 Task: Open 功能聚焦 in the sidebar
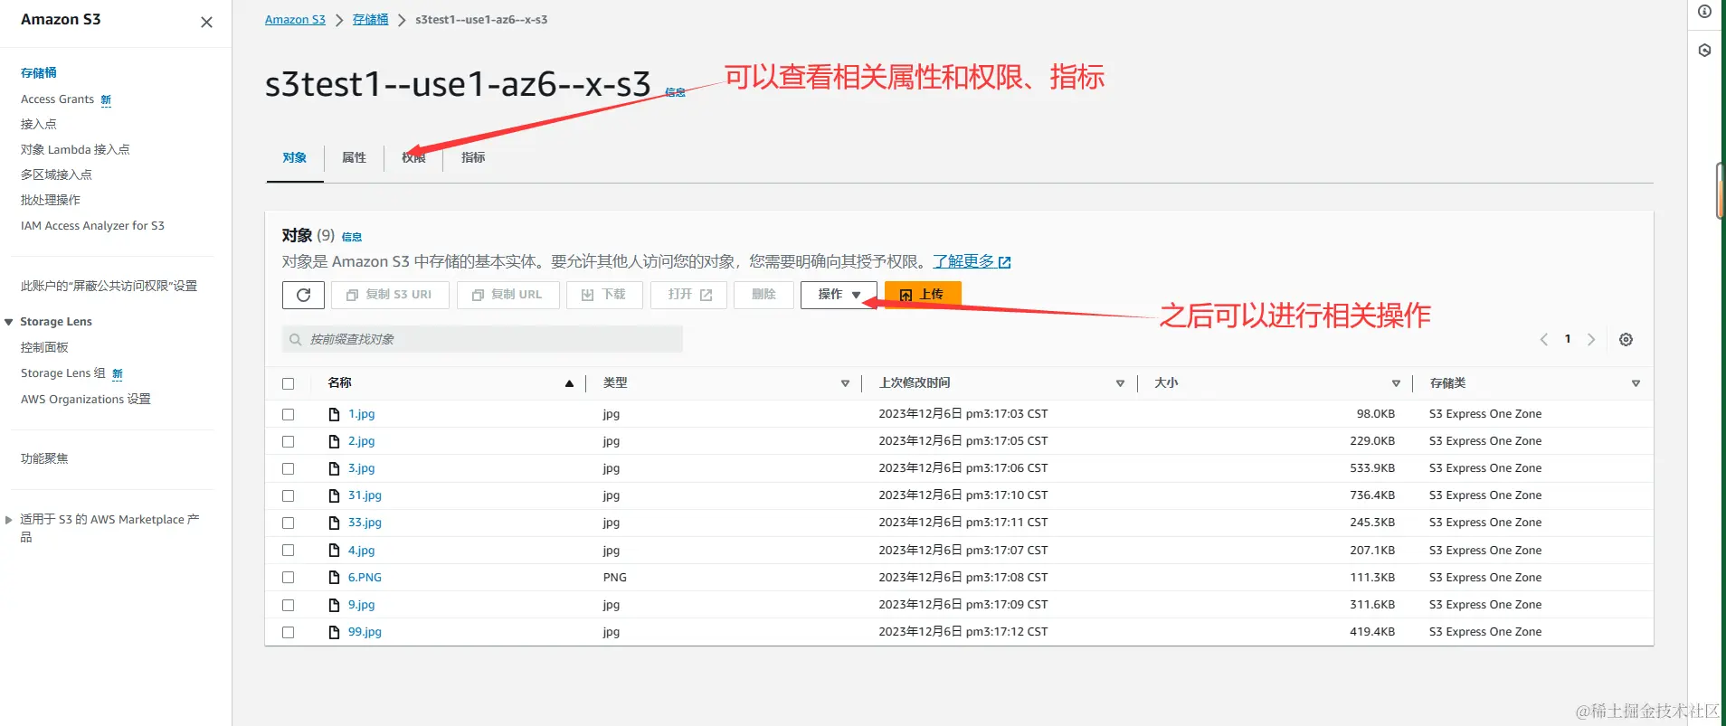(x=44, y=458)
